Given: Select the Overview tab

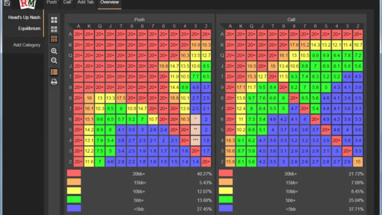Looking at the screenshot, I should 109,2.
